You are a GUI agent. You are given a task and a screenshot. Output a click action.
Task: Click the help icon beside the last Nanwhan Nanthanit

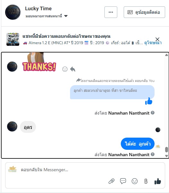(153, 154)
